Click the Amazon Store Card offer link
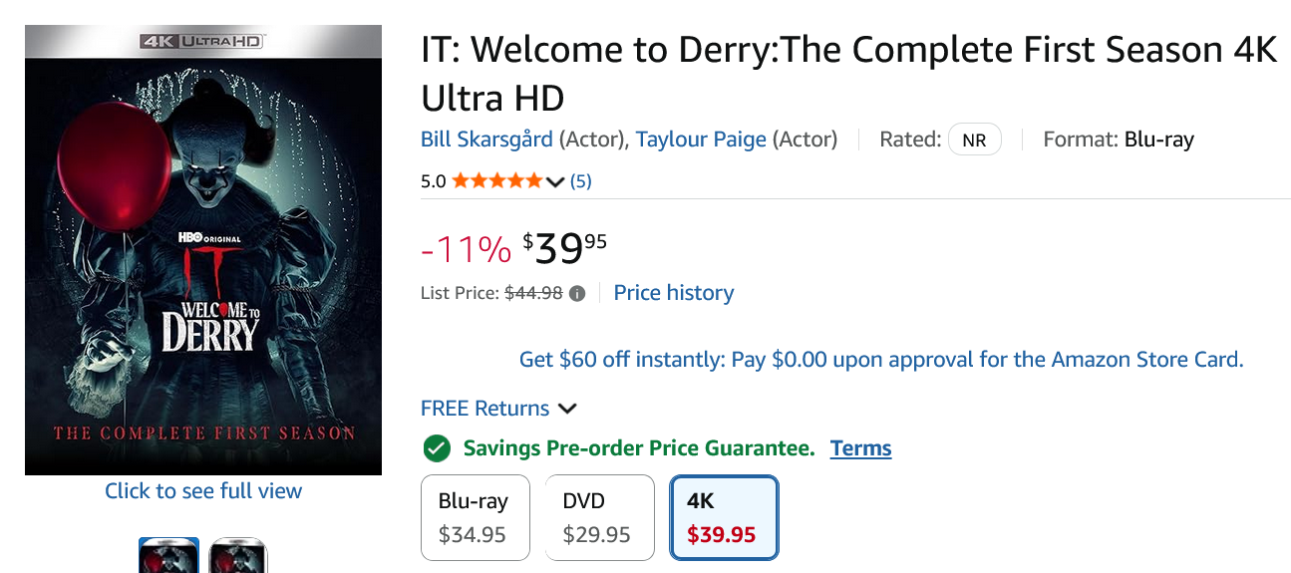Screen dimensions: 1291x573 tap(881, 360)
